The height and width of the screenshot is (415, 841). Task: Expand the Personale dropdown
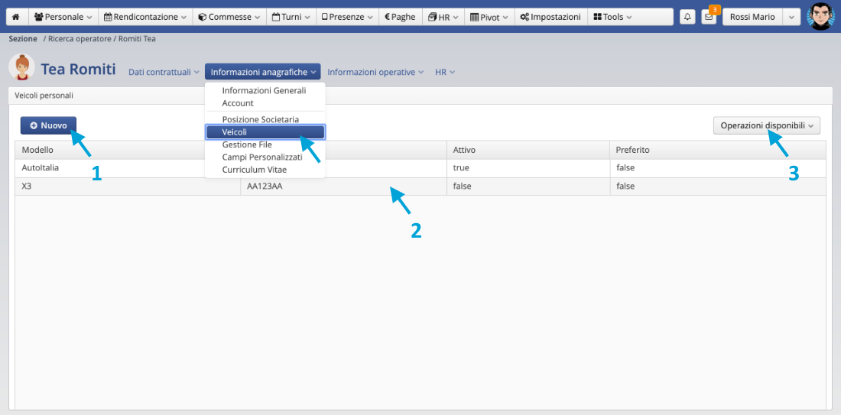(x=63, y=17)
